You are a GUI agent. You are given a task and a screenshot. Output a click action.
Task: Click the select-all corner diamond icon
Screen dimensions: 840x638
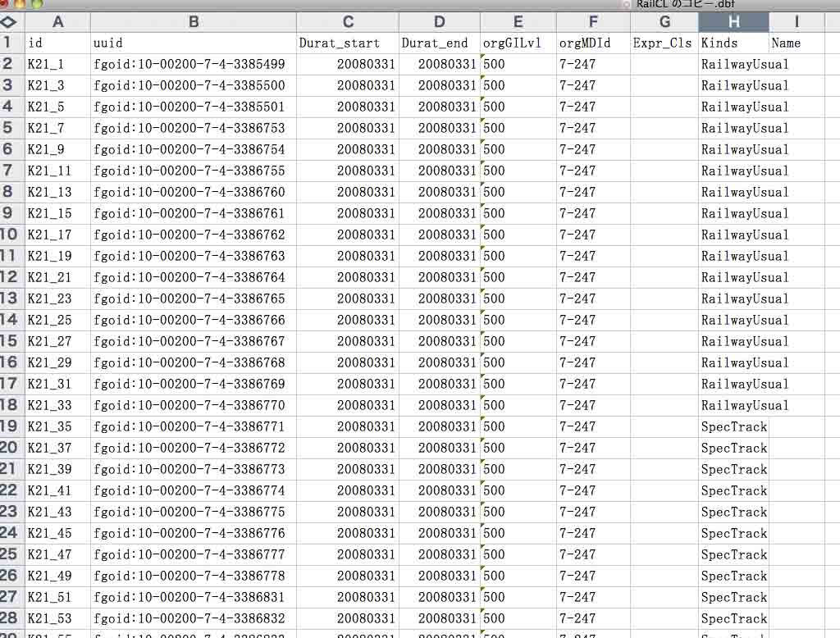tap(8, 22)
